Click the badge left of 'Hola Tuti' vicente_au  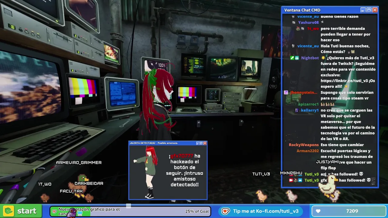click(x=293, y=46)
